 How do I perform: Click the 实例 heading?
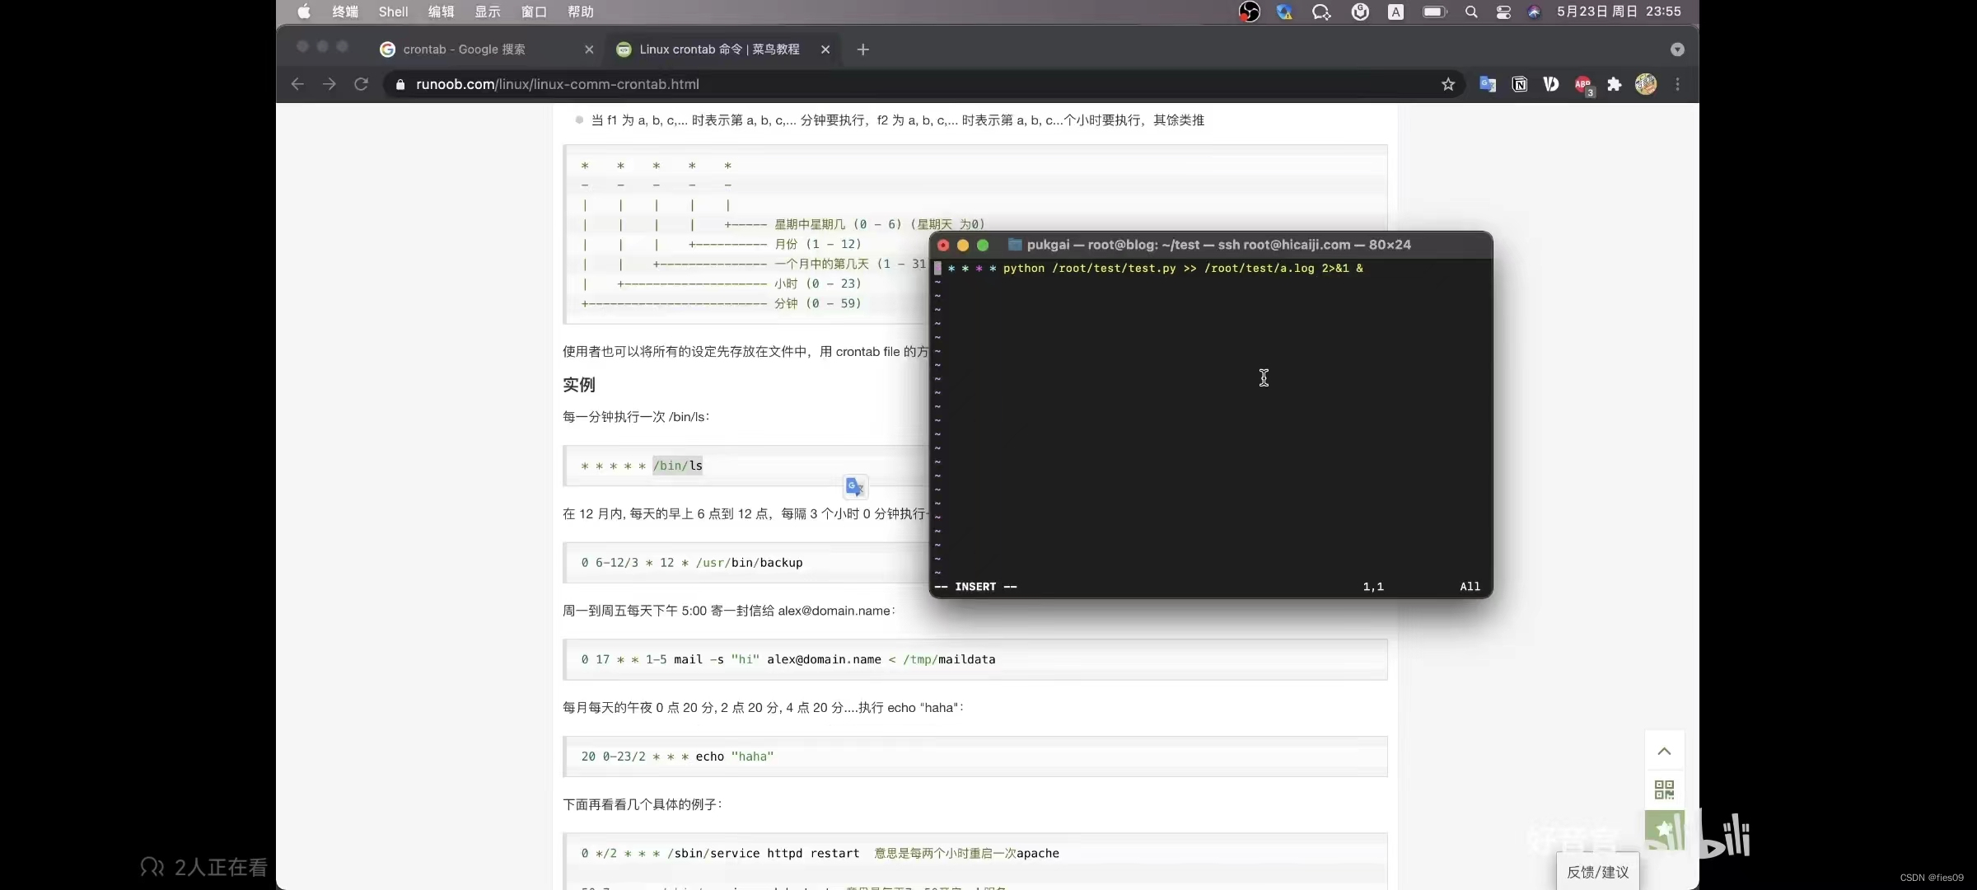coord(578,385)
